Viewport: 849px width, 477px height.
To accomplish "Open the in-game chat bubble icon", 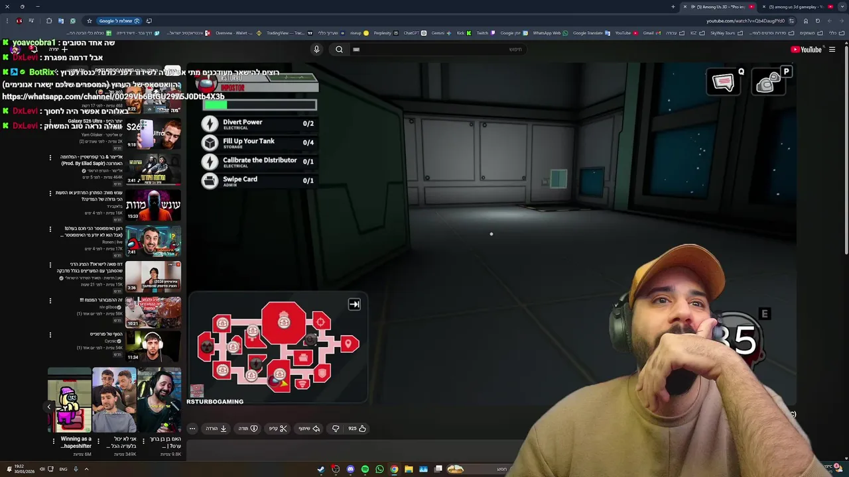I will coord(723,82).
